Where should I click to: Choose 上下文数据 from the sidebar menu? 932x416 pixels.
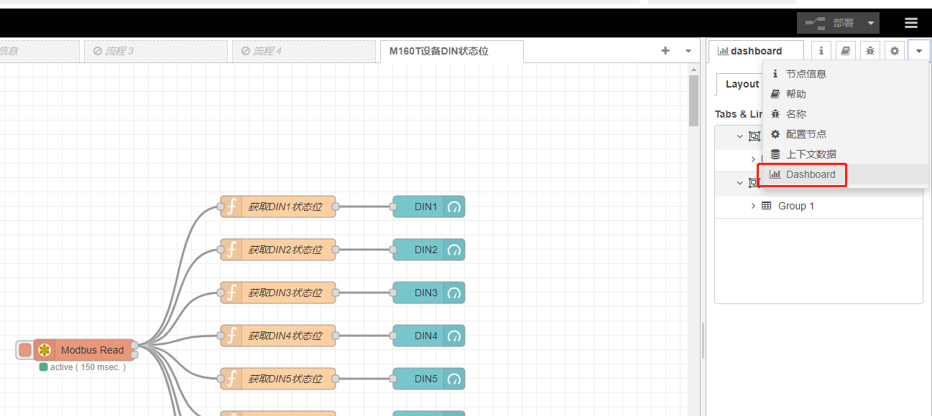pos(845,154)
